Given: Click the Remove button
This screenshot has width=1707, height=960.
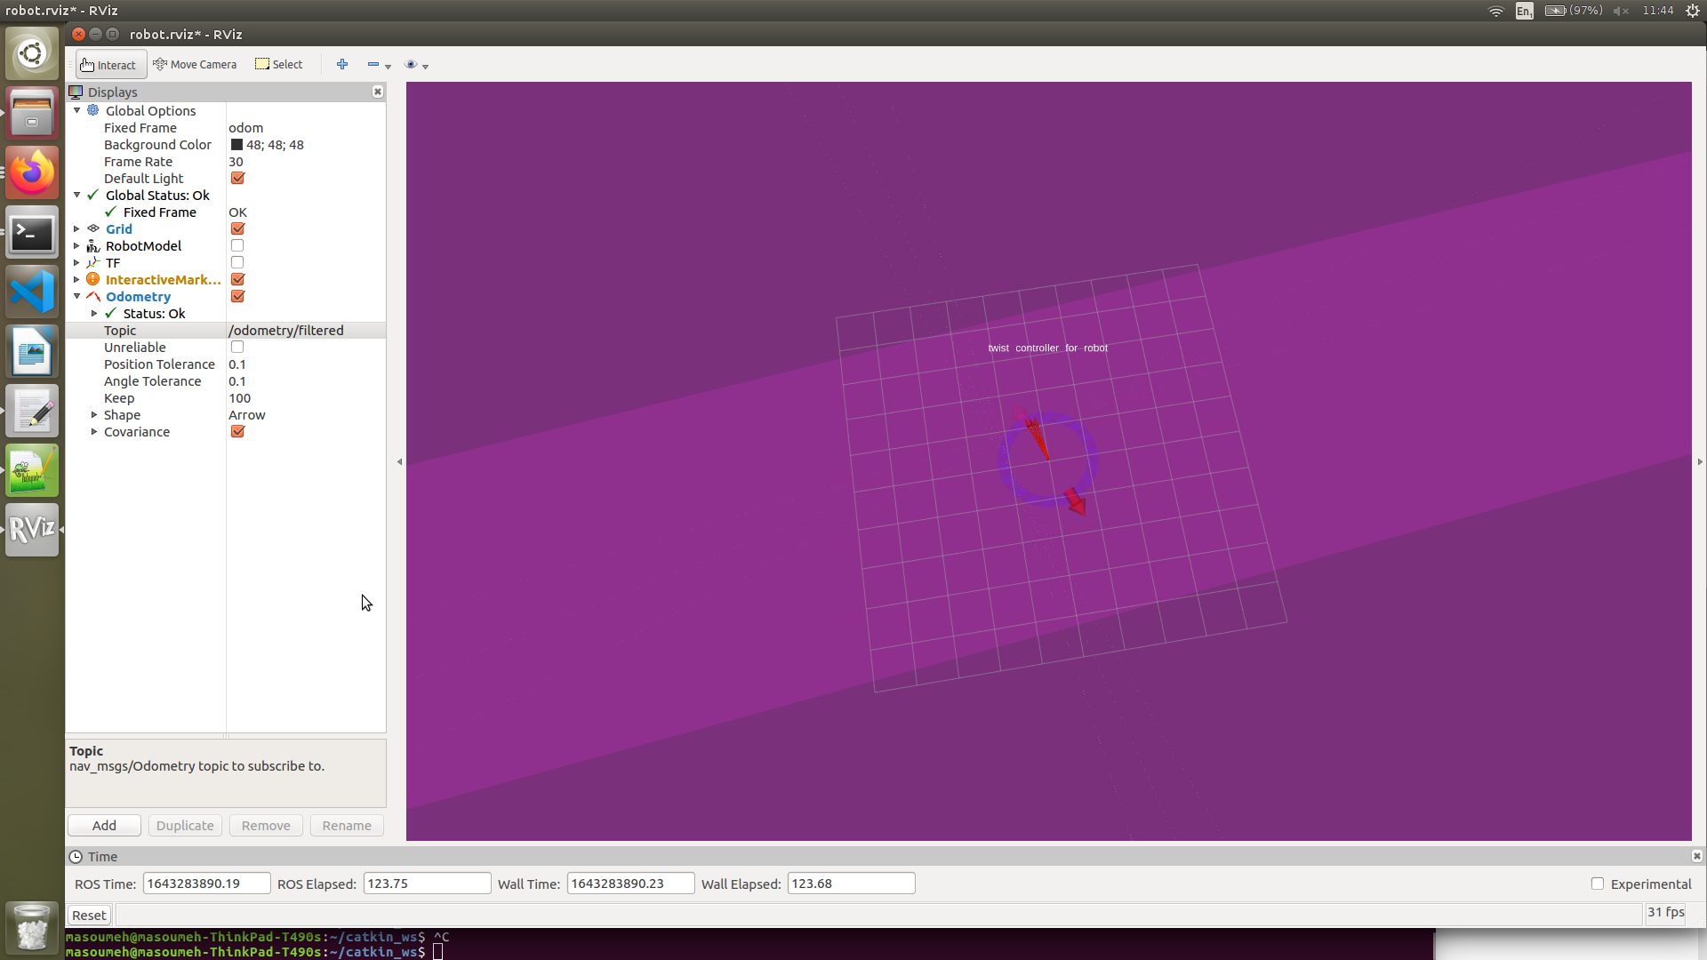Looking at the screenshot, I should (x=266, y=825).
